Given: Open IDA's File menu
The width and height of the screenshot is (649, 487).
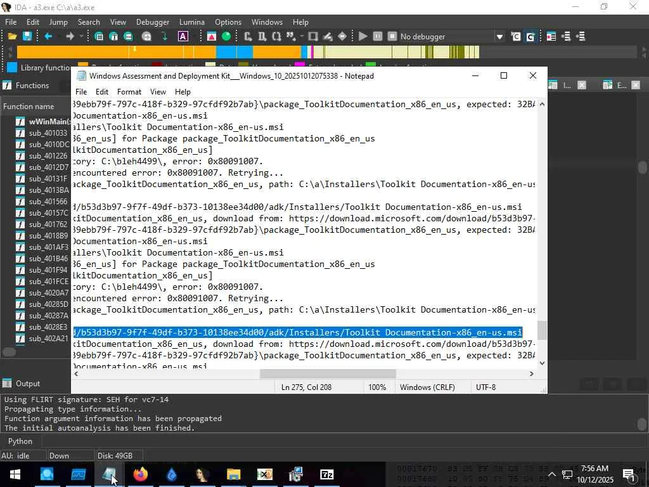Looking at the screenshot, I should [11, 22].
